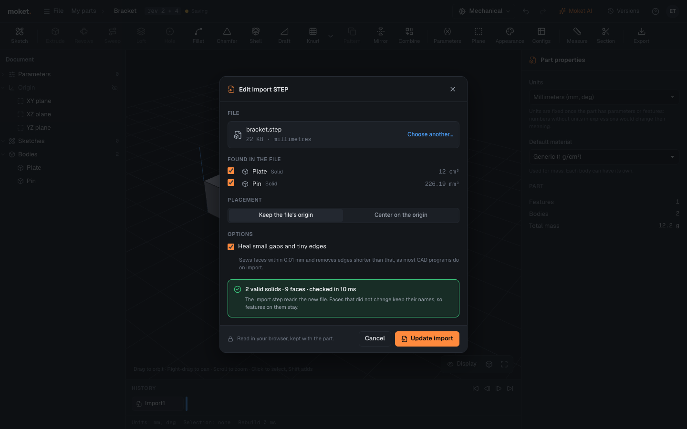The width and height of the screenshot is (687, 429).
Task: Select the Fillet tool
Action: [x=198, y=35]
